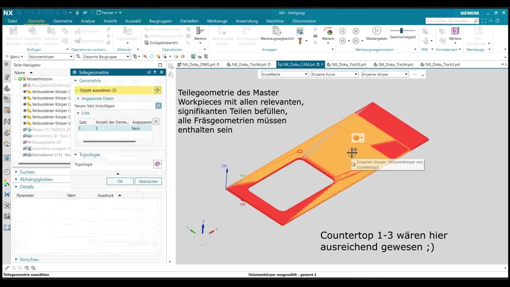This screenshot has width=510, height=287.
Task: Close the Teilegeometrie dialog
Action: [x=161, y=72]
